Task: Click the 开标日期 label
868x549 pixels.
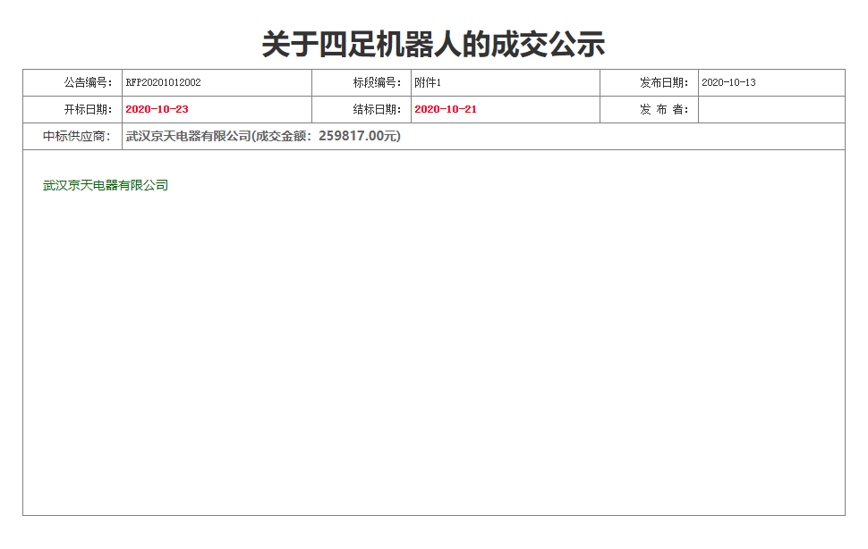Action: coord(89,109)
